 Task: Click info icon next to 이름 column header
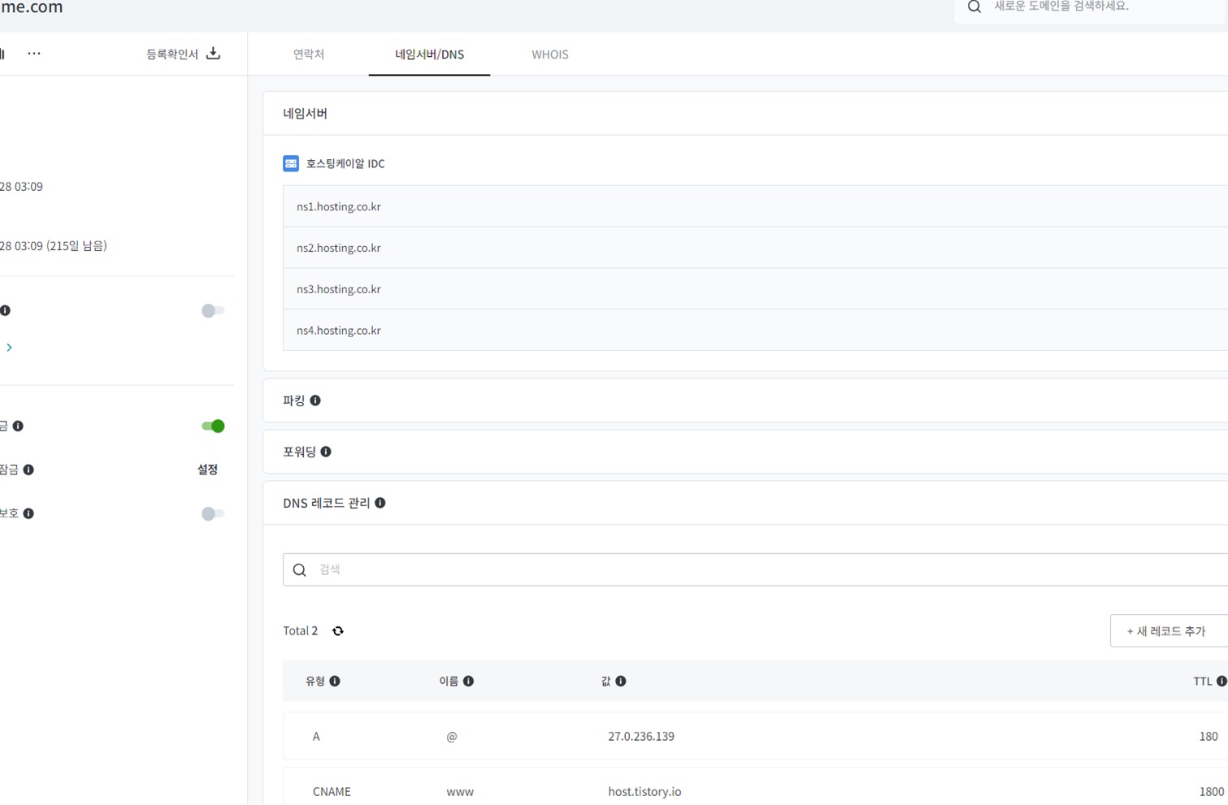pos(468,682)
